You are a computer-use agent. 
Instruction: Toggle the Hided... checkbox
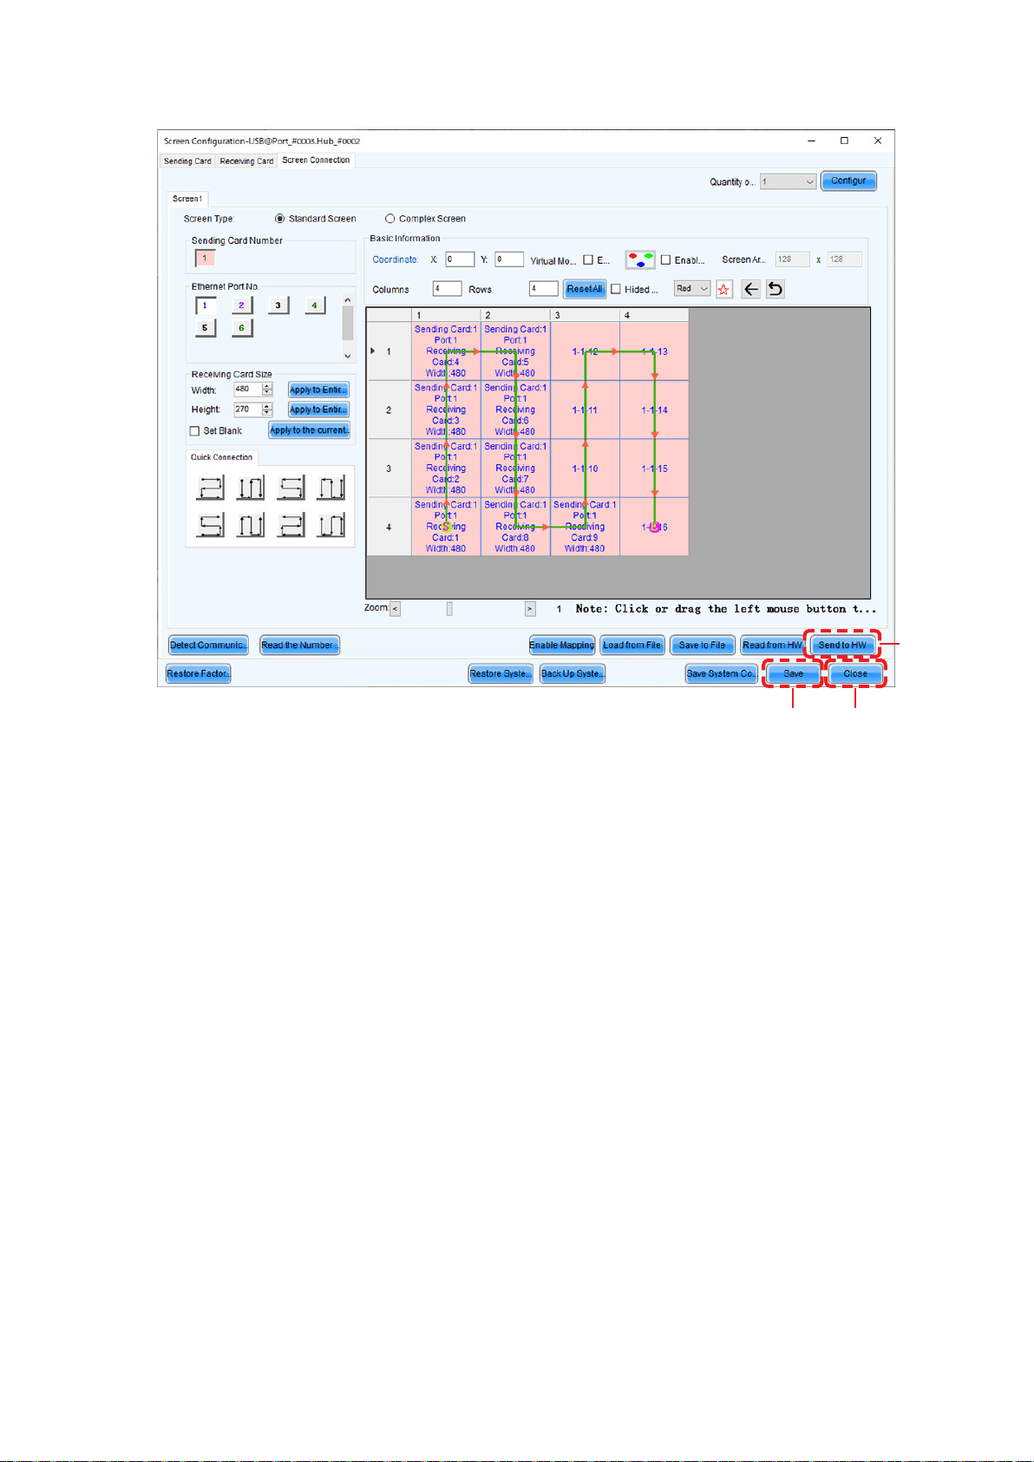click(616, 289)
